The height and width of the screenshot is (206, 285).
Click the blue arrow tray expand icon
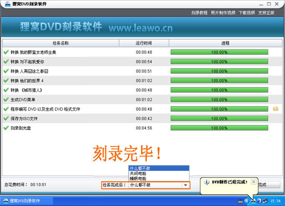247,201
